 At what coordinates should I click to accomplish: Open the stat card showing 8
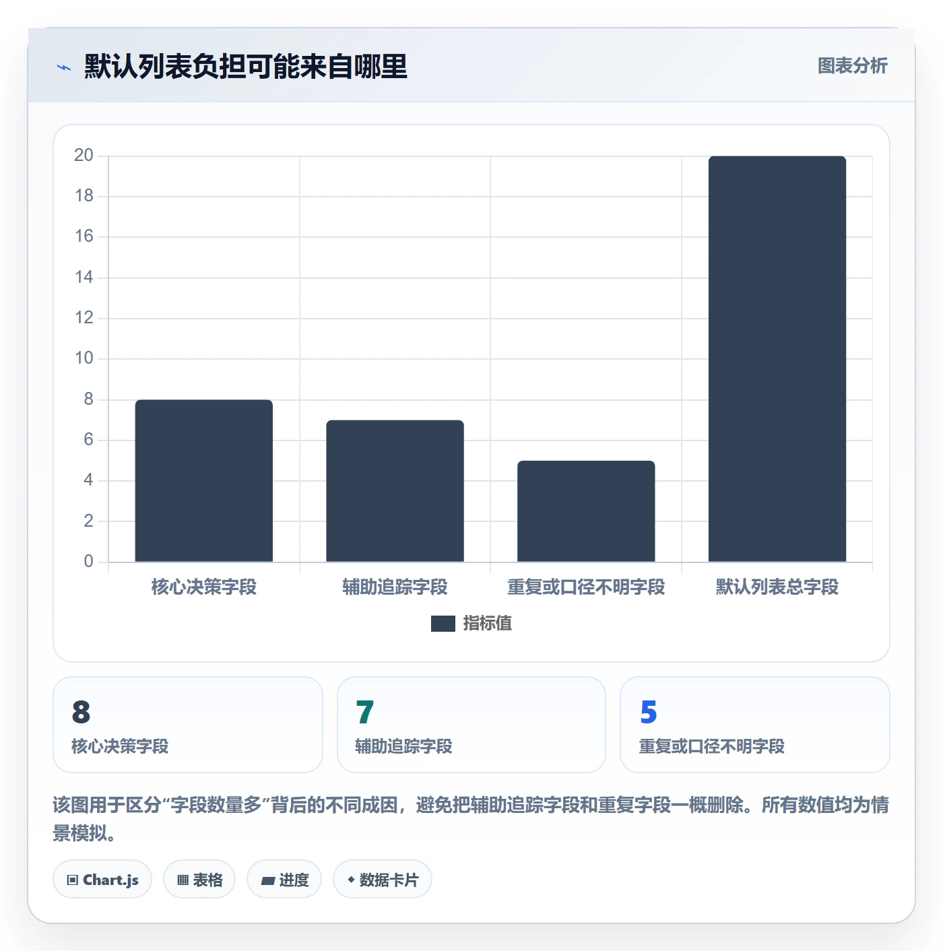pos(188,725)
